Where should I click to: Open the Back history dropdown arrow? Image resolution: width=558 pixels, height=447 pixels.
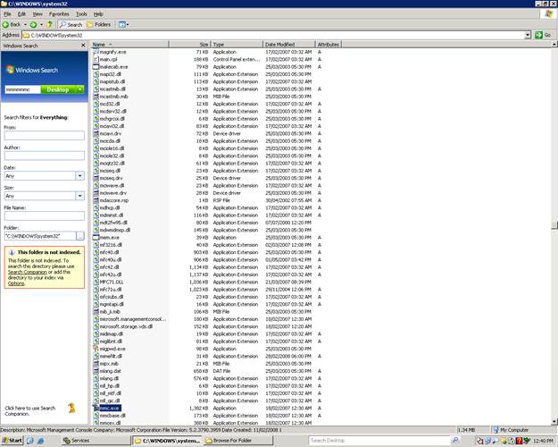25,25
